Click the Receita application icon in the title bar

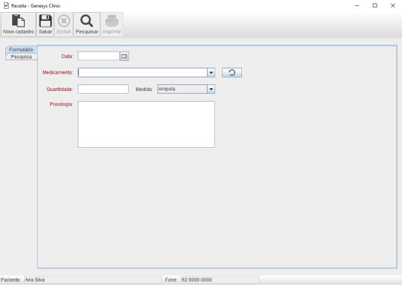coord(6,5)
